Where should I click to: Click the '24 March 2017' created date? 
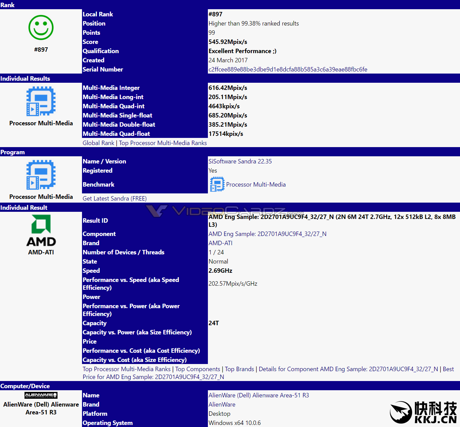click(228, 60)
